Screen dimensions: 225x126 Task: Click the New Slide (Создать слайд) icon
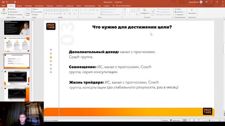click(28, 10)
